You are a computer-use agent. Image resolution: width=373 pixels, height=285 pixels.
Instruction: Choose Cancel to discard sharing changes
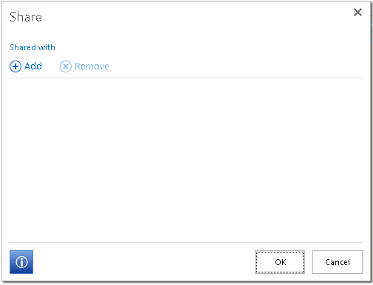(x=338, y=262)
